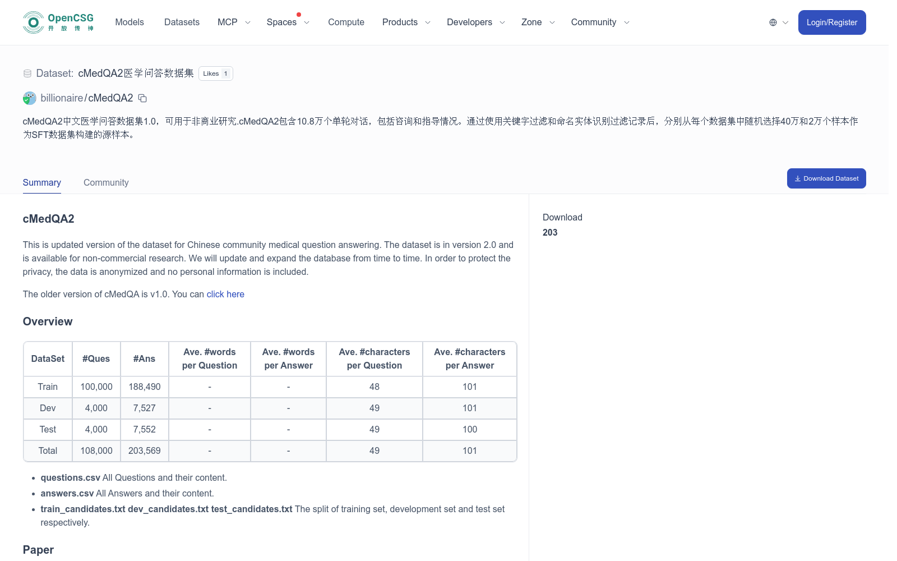
Task: Expand the Community navigation menu
Action: click(x=600, y=22)
